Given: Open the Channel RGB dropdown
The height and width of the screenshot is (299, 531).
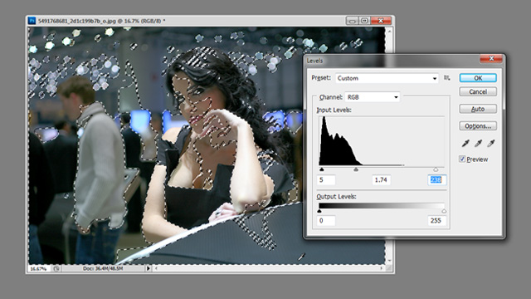Looking at the screenshot, I should (x=373, y=97).
